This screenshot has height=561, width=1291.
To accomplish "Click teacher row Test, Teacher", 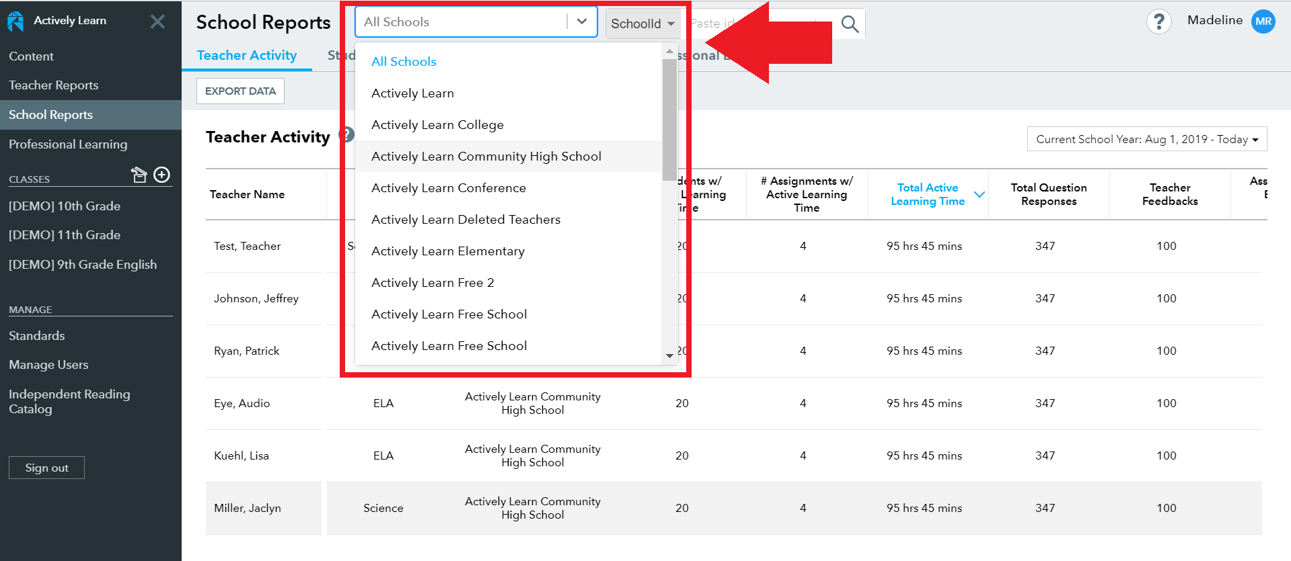I will click(247, 246).
